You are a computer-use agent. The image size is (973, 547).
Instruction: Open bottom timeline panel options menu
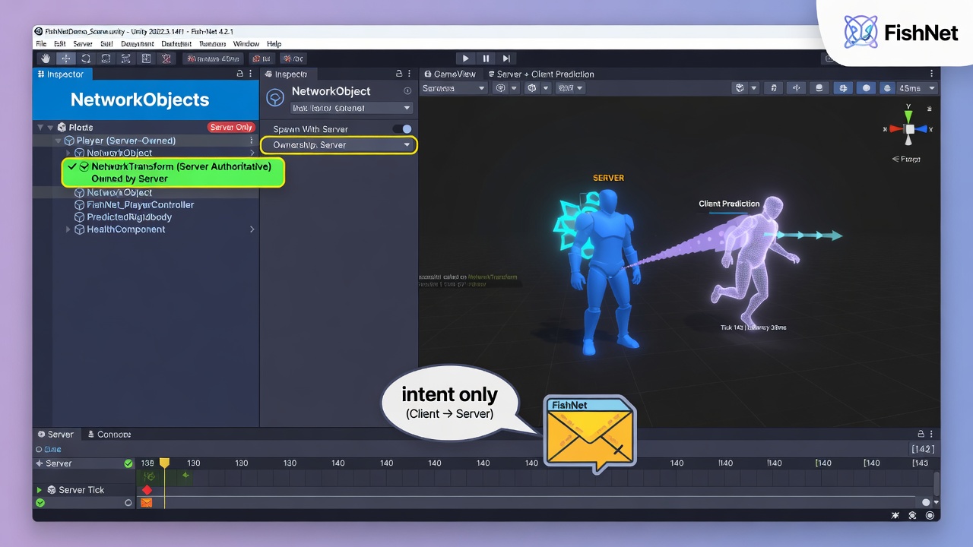933,435
